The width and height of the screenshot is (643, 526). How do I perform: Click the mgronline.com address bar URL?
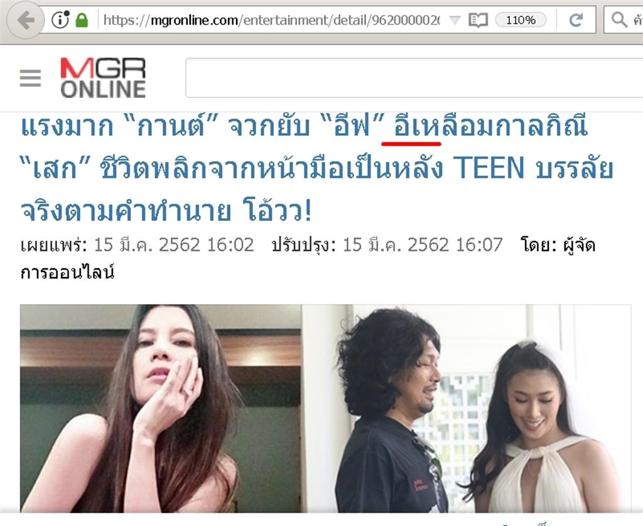pos(271,19)
